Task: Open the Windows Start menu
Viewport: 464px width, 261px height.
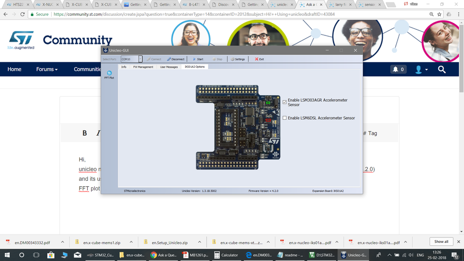Action: coord(7,255)
